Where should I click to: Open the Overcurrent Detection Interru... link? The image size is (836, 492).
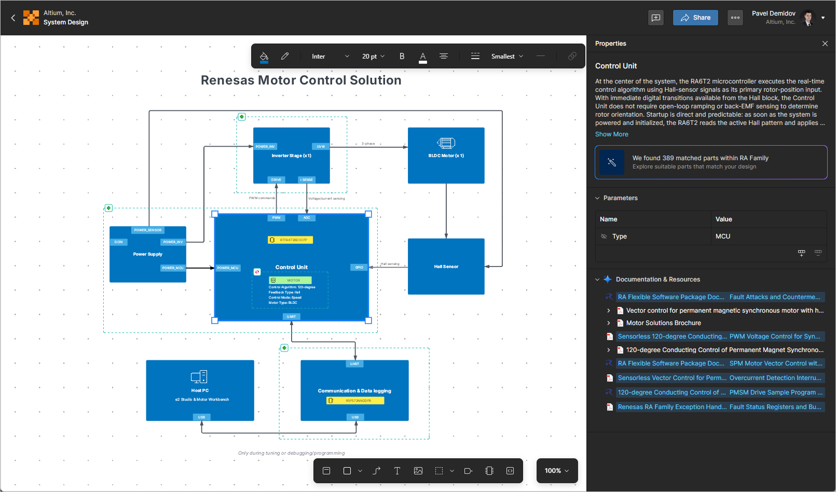click(775, 378)
